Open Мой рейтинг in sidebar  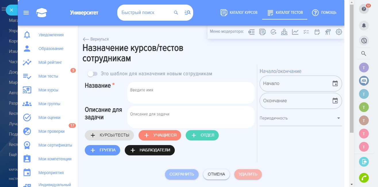[48, 62]
